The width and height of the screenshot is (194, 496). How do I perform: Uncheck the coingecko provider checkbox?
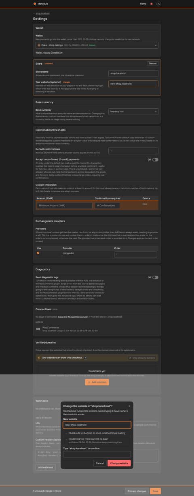pos(38,253)
